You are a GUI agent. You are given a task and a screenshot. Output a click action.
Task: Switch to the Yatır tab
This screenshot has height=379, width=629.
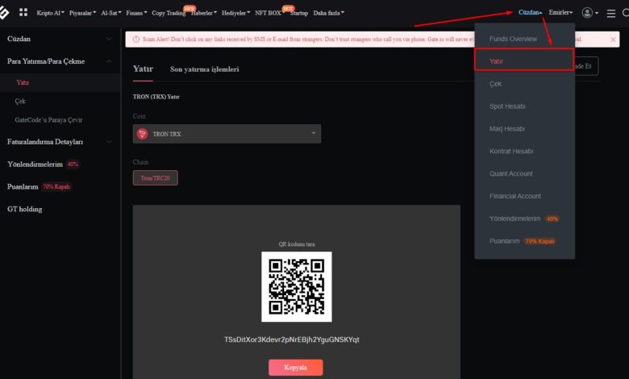143,69
